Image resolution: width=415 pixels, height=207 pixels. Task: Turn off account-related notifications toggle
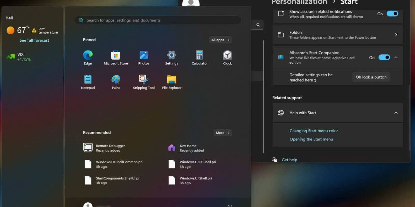pyautogui.click(x=392, y=14)
